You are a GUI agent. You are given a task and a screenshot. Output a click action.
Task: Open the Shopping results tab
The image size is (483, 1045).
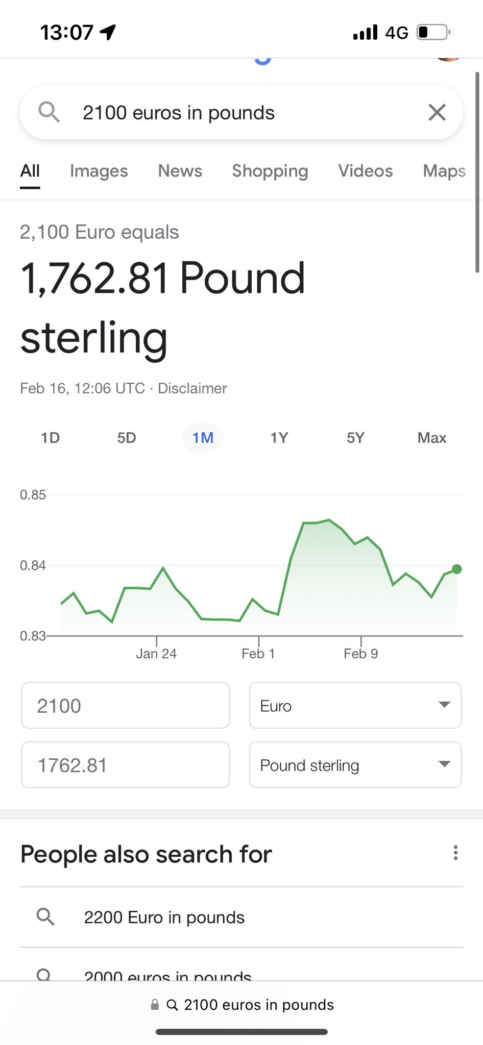270,171
